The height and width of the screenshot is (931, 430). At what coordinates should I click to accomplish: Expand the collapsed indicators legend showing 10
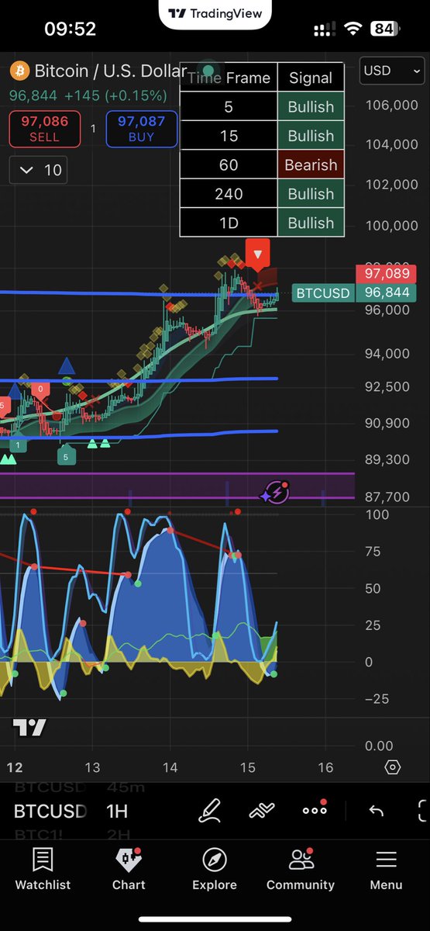coord(38,170)
